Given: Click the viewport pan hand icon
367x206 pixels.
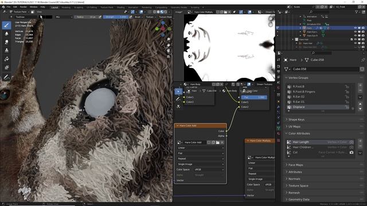Looking at the screenshot, I should (x=168, y=45).
